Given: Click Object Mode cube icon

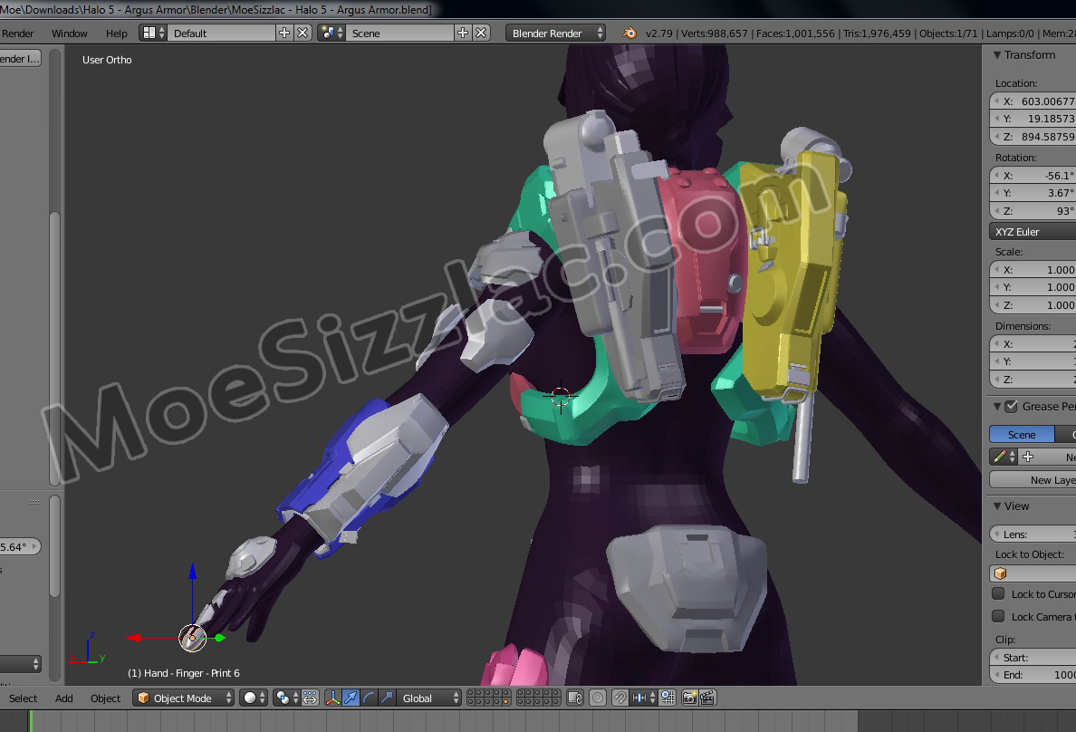Looking at the screenshot, I should click(x=143, y=698).
